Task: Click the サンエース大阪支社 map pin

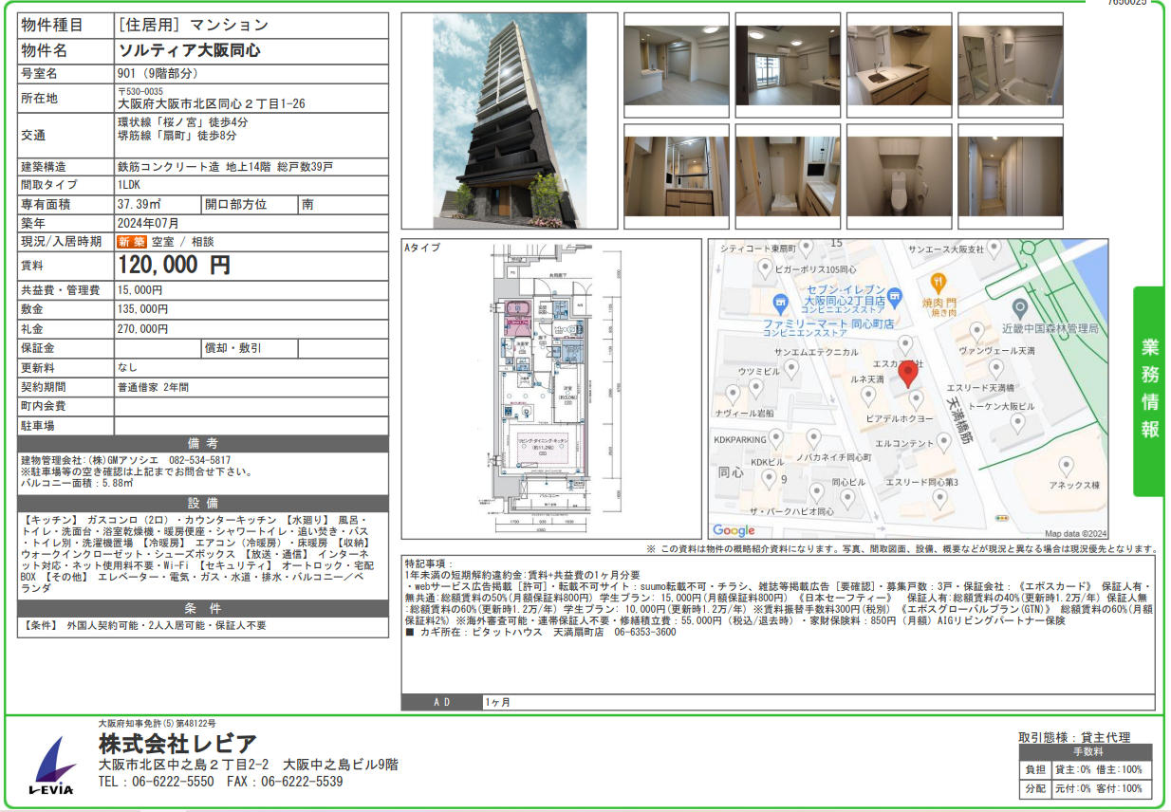Action: tap(994, 248)
